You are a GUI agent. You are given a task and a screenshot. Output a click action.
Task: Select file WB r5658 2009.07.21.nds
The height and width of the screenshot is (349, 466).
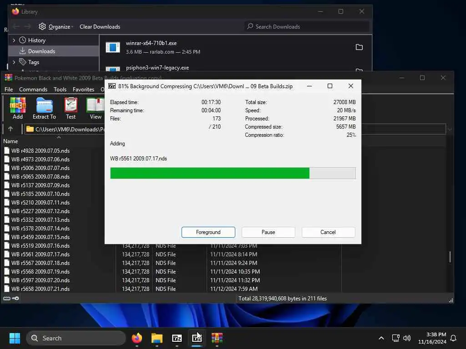pos(37,289)
